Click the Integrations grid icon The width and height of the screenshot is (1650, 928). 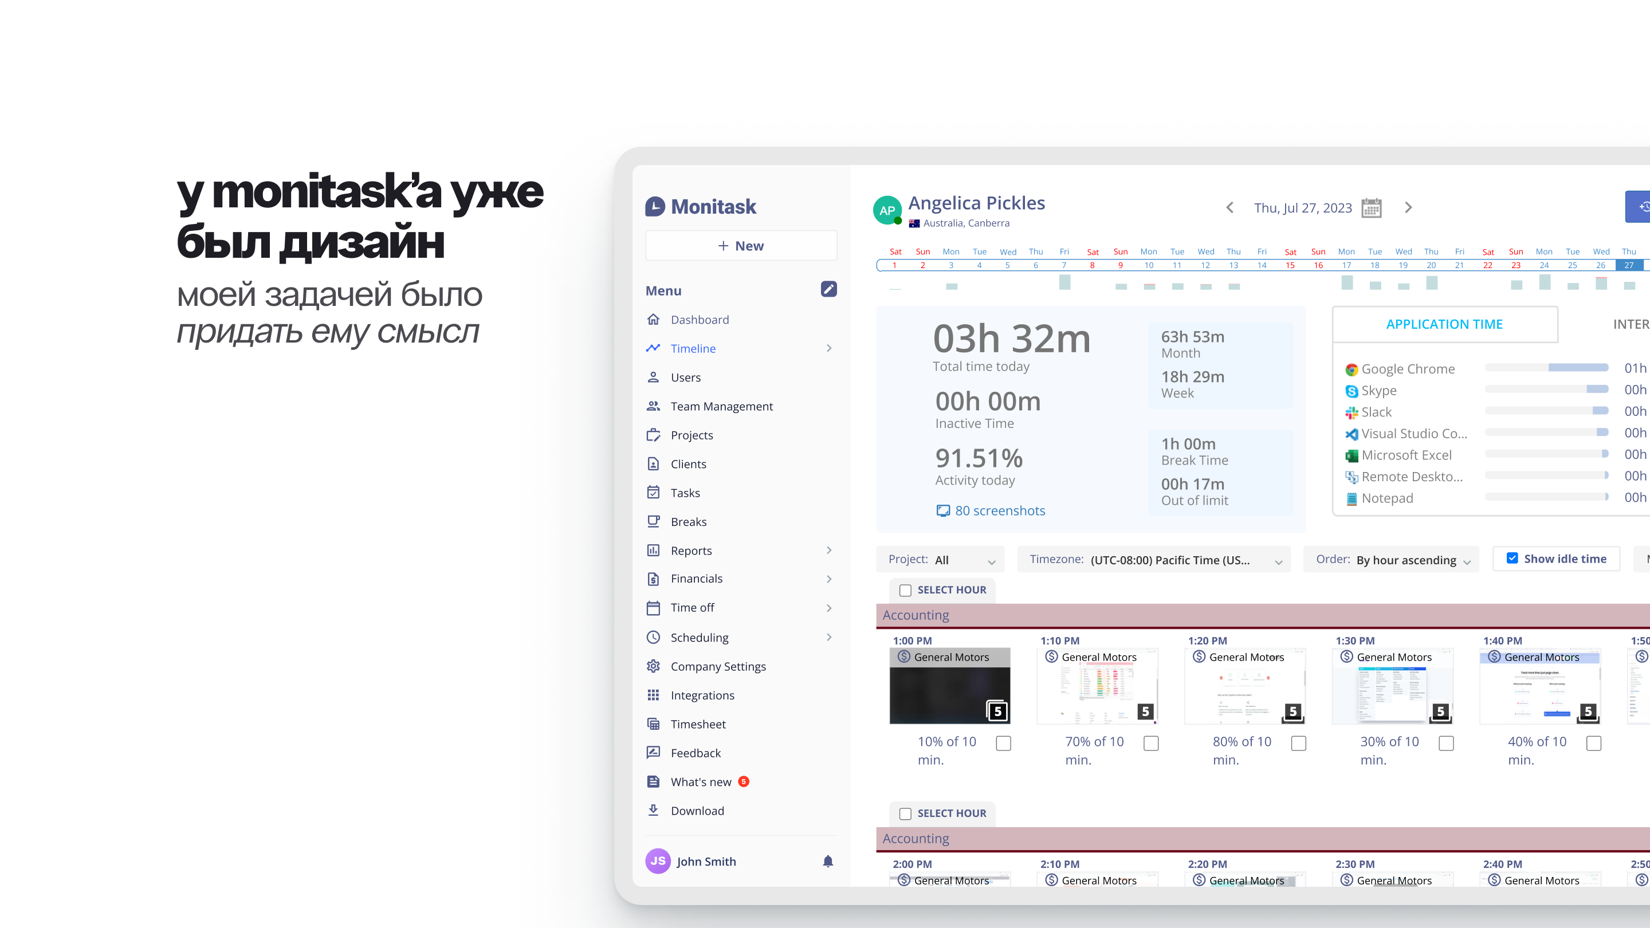pyautogui.click(x=653, y=695)
